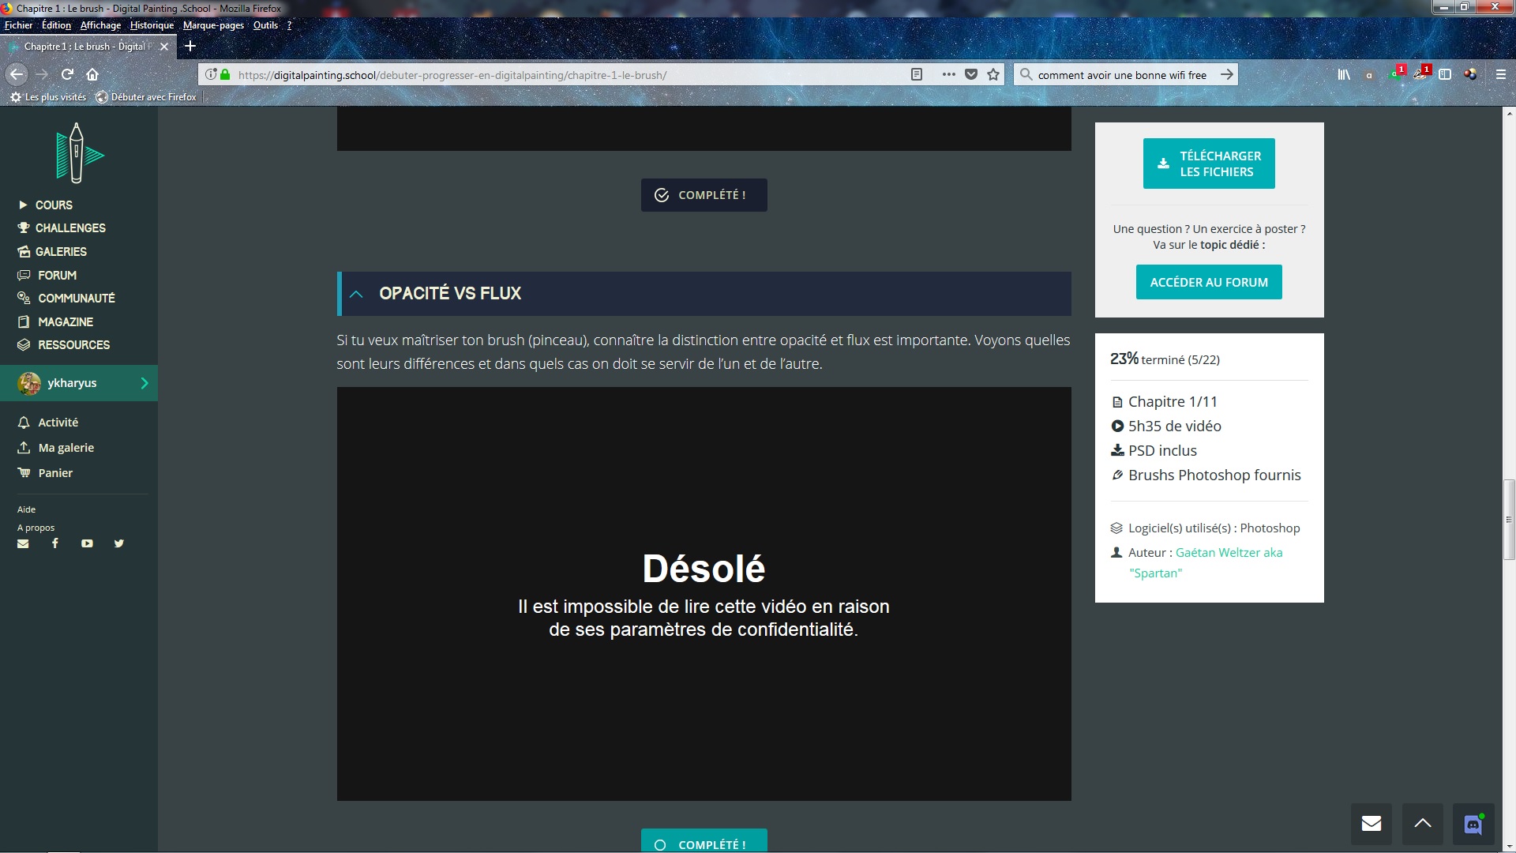Collapse the Opacité vs Flux section
1516x853 pixels.
tap(356, 294)
